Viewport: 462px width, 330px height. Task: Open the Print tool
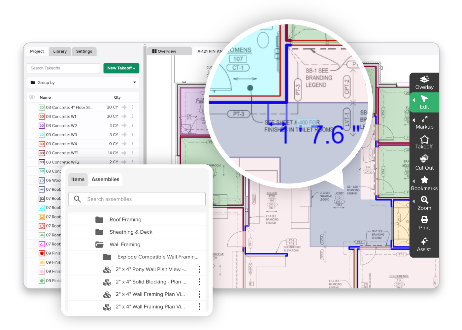click(424, 223)
